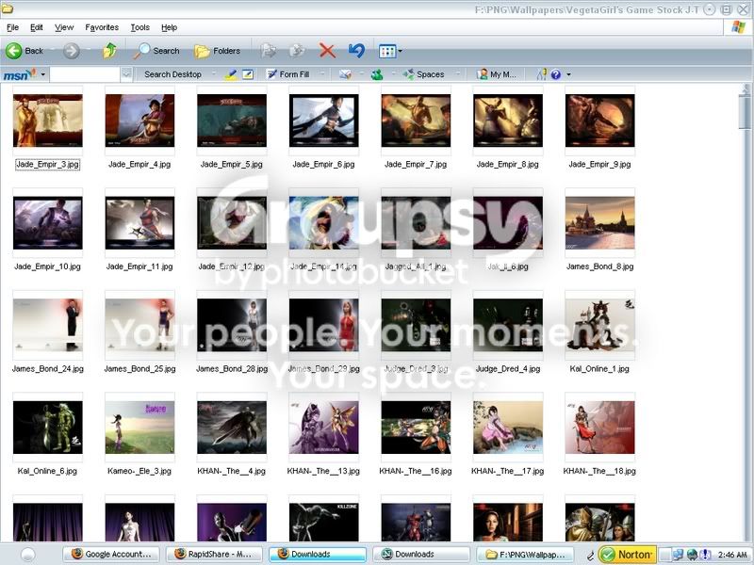Click the Search Desktop button
The width and height of the screenshot is (754, 565).
172,74
